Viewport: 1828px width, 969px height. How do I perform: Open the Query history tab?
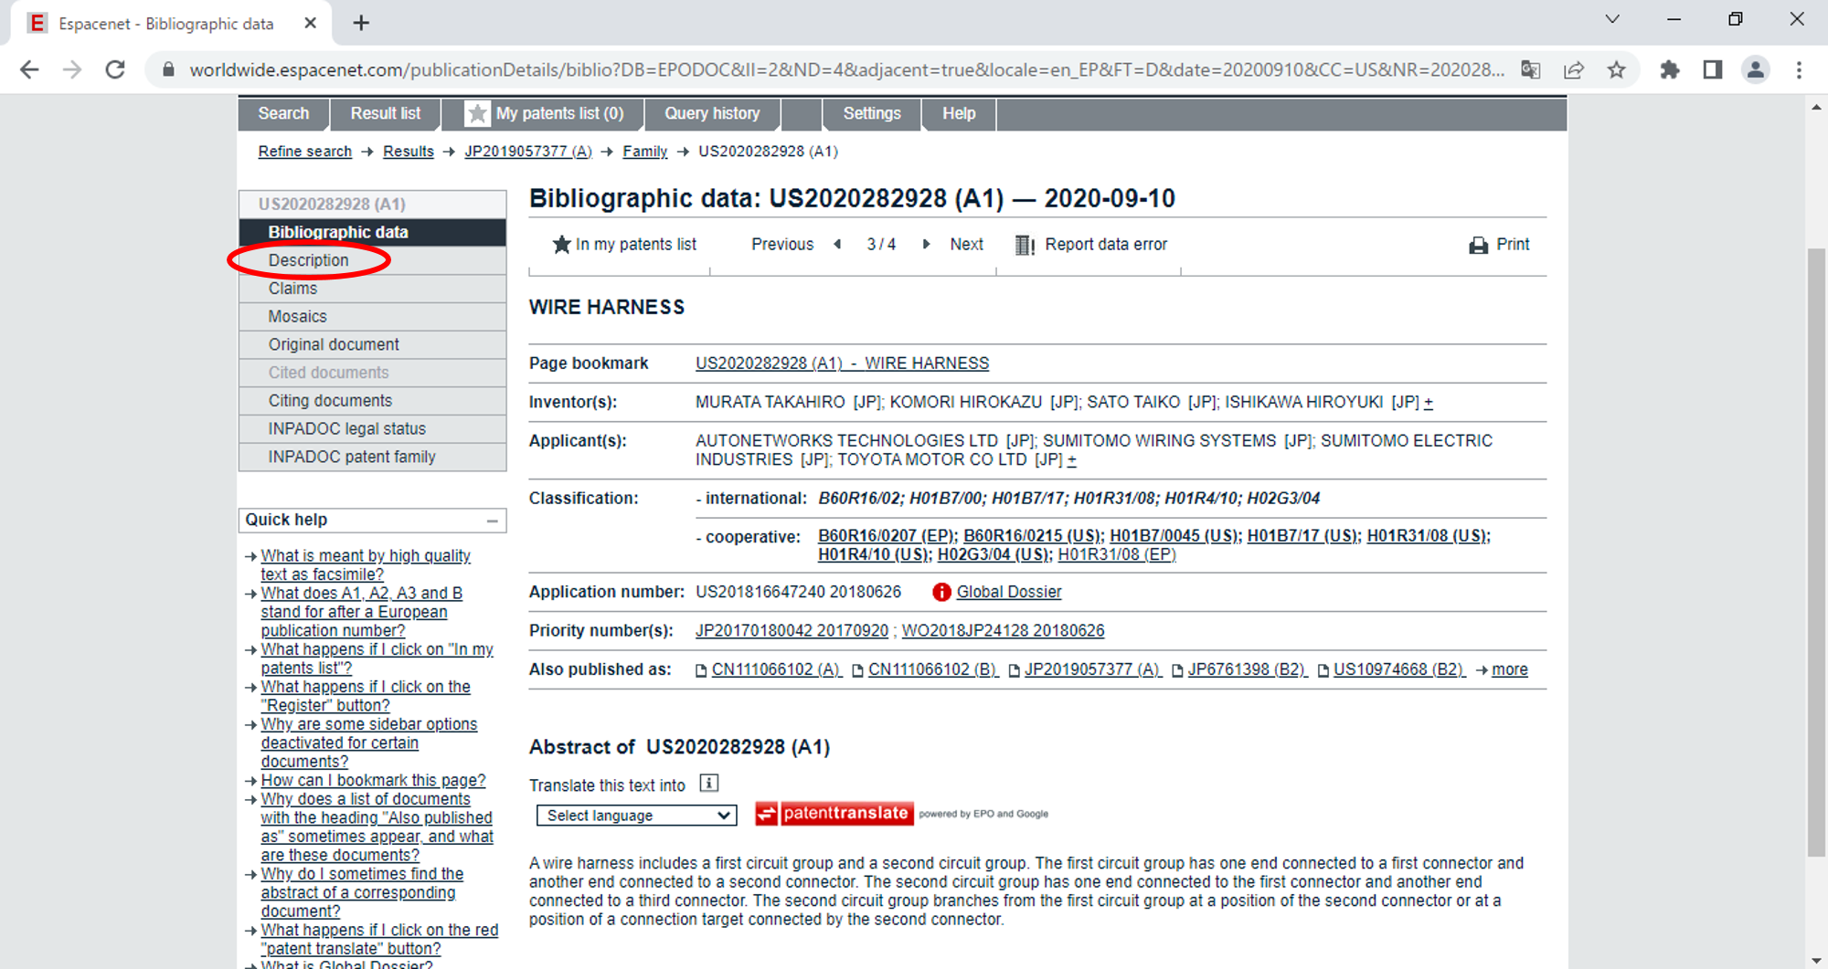pyautogui.click(x=712, y=113)
